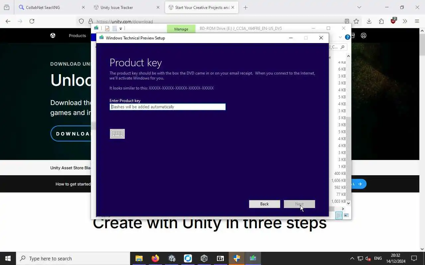Click Explorer horizontal scrollbar right arrow

(343, 209)
